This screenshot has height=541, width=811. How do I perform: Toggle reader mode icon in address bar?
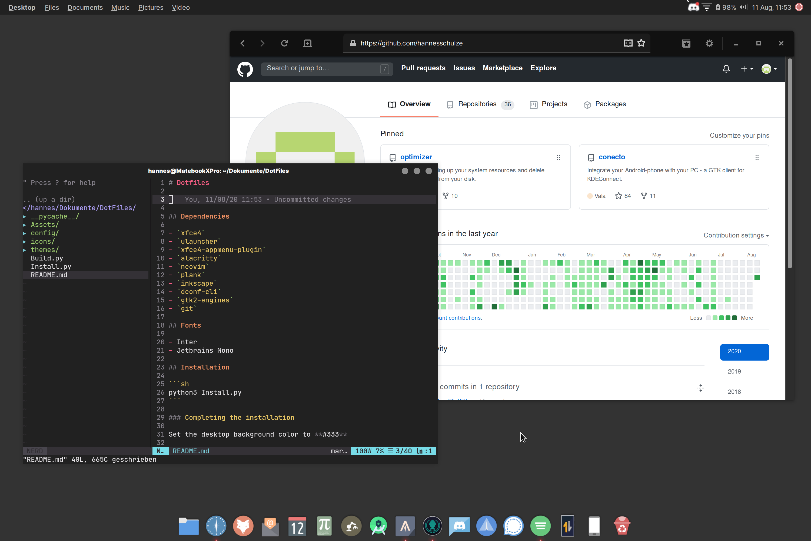(x=628, y=43)
